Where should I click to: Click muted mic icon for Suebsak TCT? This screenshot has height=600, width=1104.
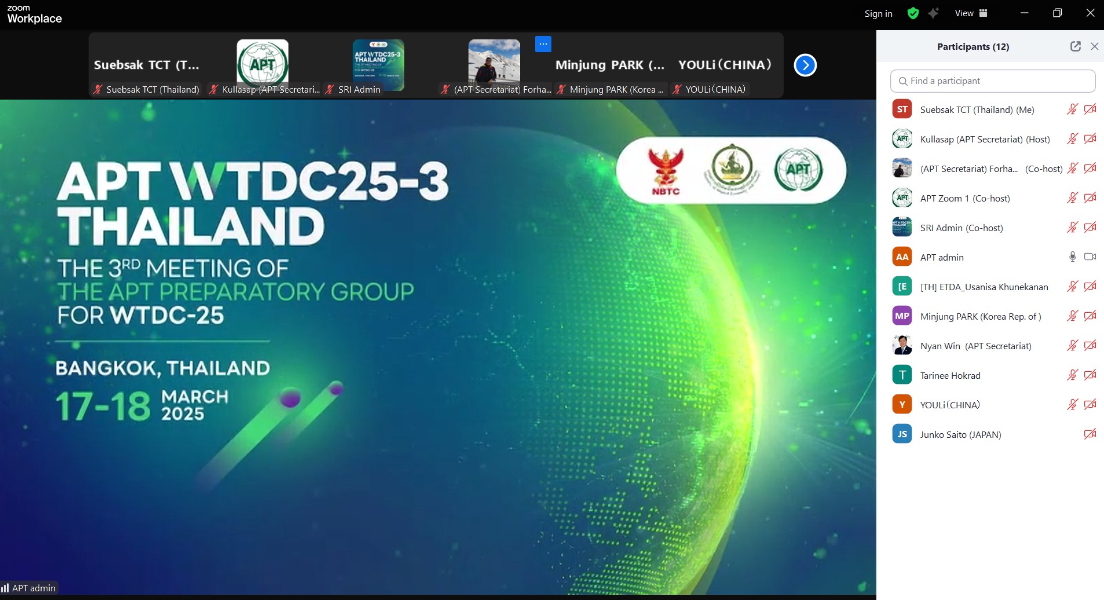click(1072, 109)
